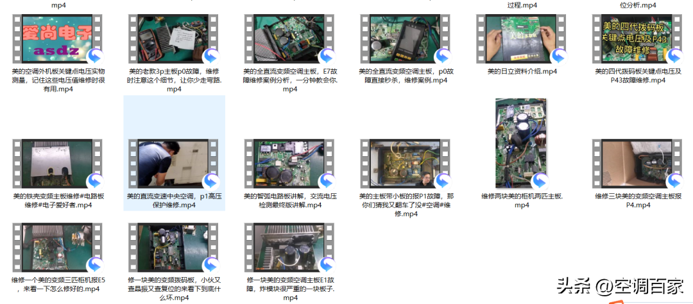Select the 美的智弧电路板讲解 video thumbnail
Viewport: 693px width, 304px height.
[x=289, y=163]
